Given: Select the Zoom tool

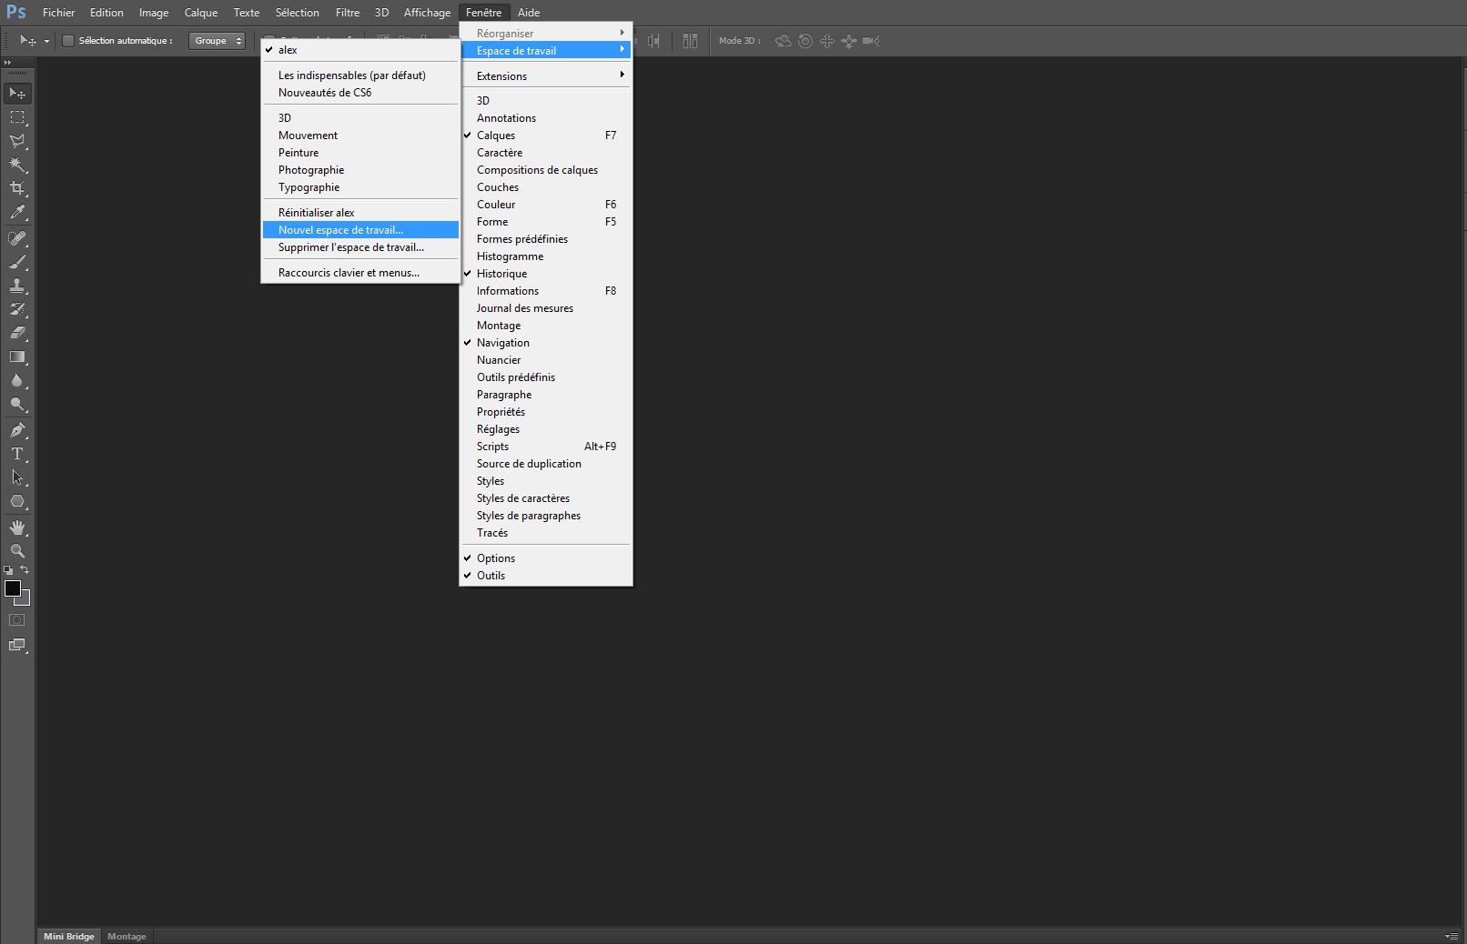Looking at the screenshot, I should click(17, 551).
